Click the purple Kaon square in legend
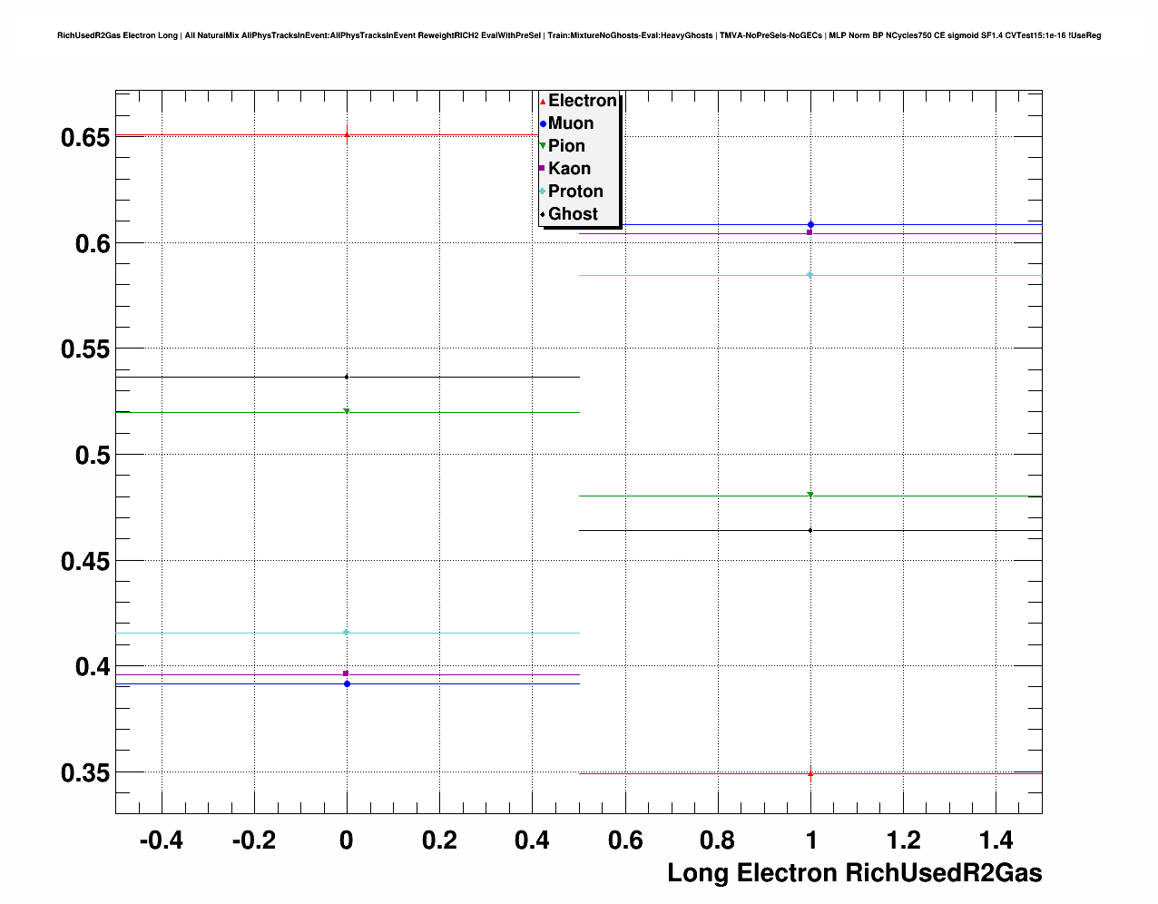 (543, 169)
